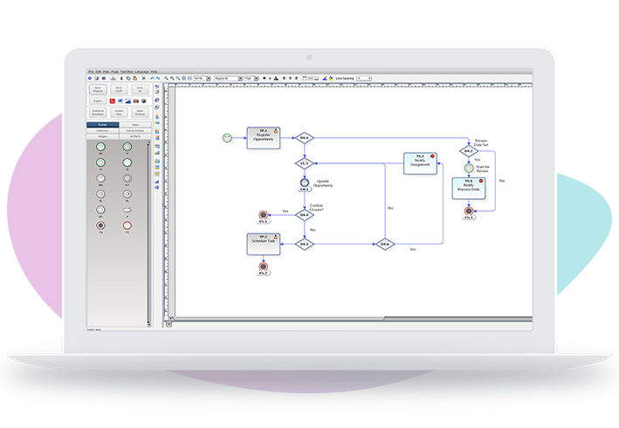Open the File menu
The width and height of the screenshot is (619, 428).
90,71
